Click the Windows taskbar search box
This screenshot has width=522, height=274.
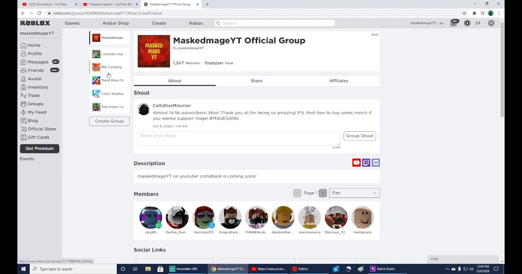(x=73, y=269)
